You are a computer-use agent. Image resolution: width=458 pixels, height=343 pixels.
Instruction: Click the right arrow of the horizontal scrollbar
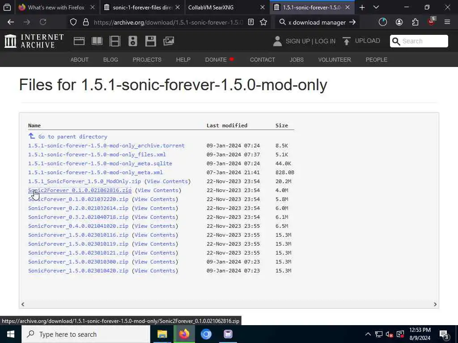point(435,304)
